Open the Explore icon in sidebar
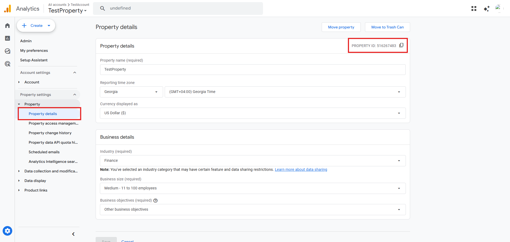 point(7,51)
